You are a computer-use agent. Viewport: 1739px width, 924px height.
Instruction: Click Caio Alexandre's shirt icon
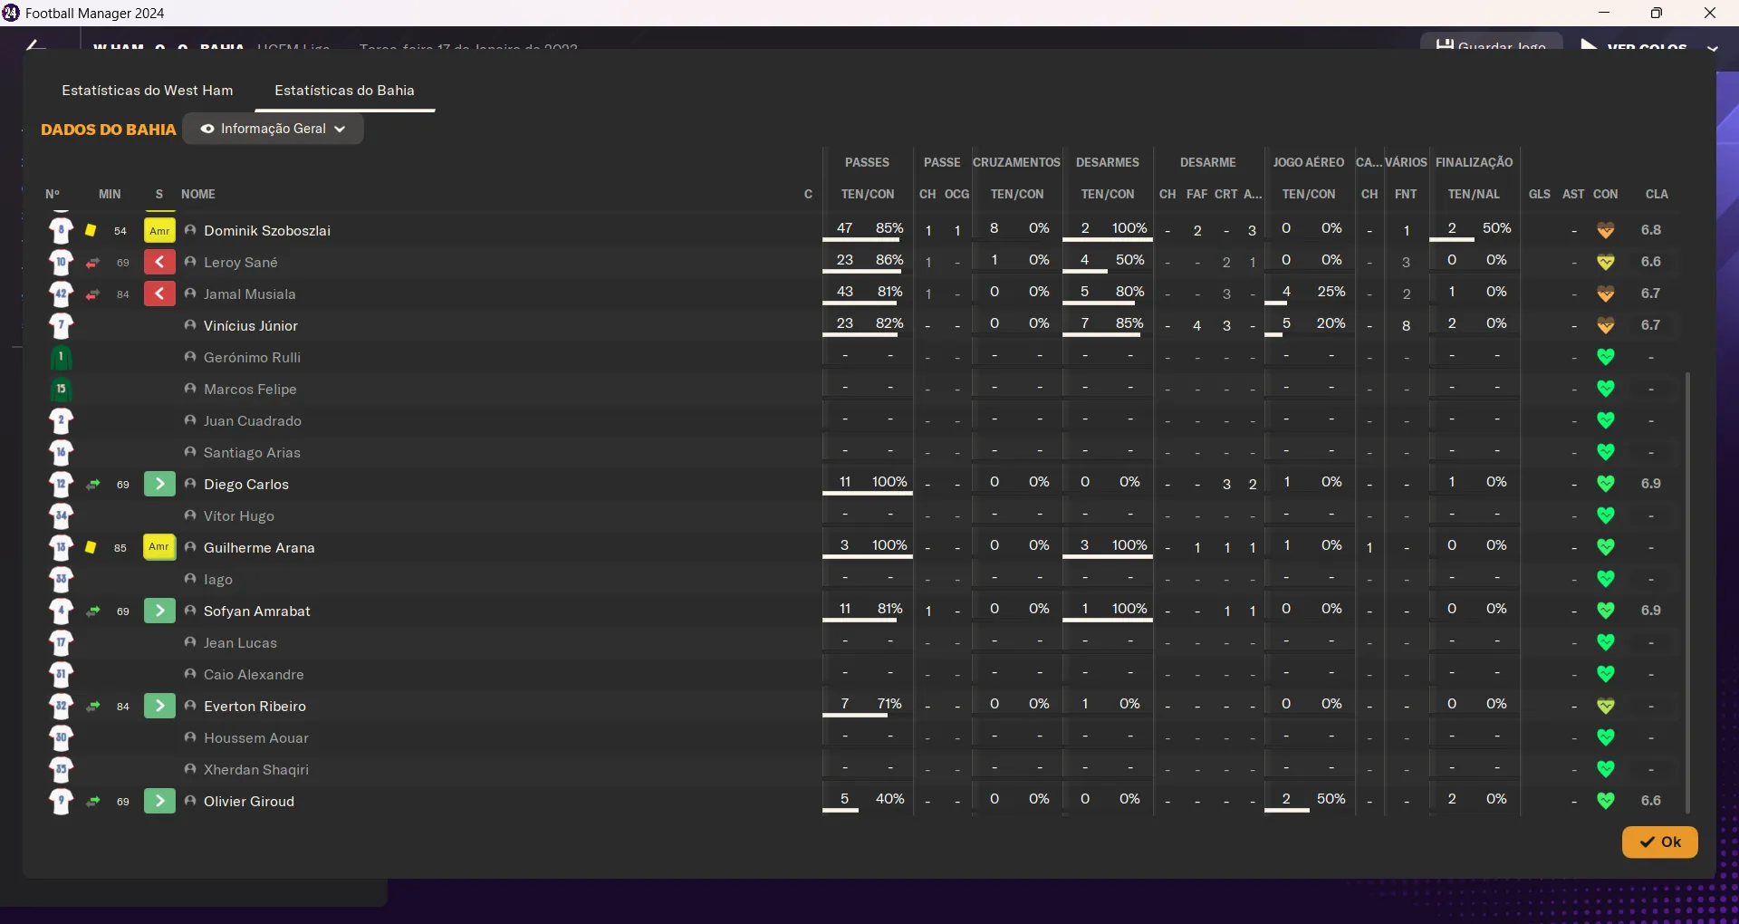(x=61, y=675)
